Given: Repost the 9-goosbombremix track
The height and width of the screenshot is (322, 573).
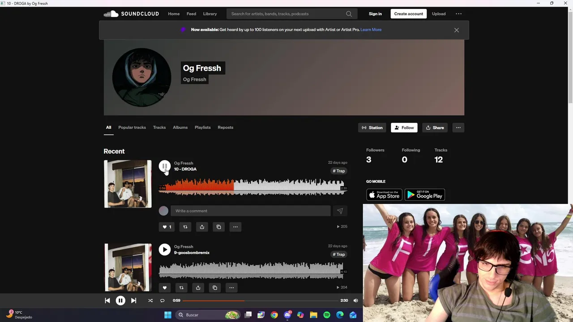Looking at the screenshot, I should click(x=181, y=288).
